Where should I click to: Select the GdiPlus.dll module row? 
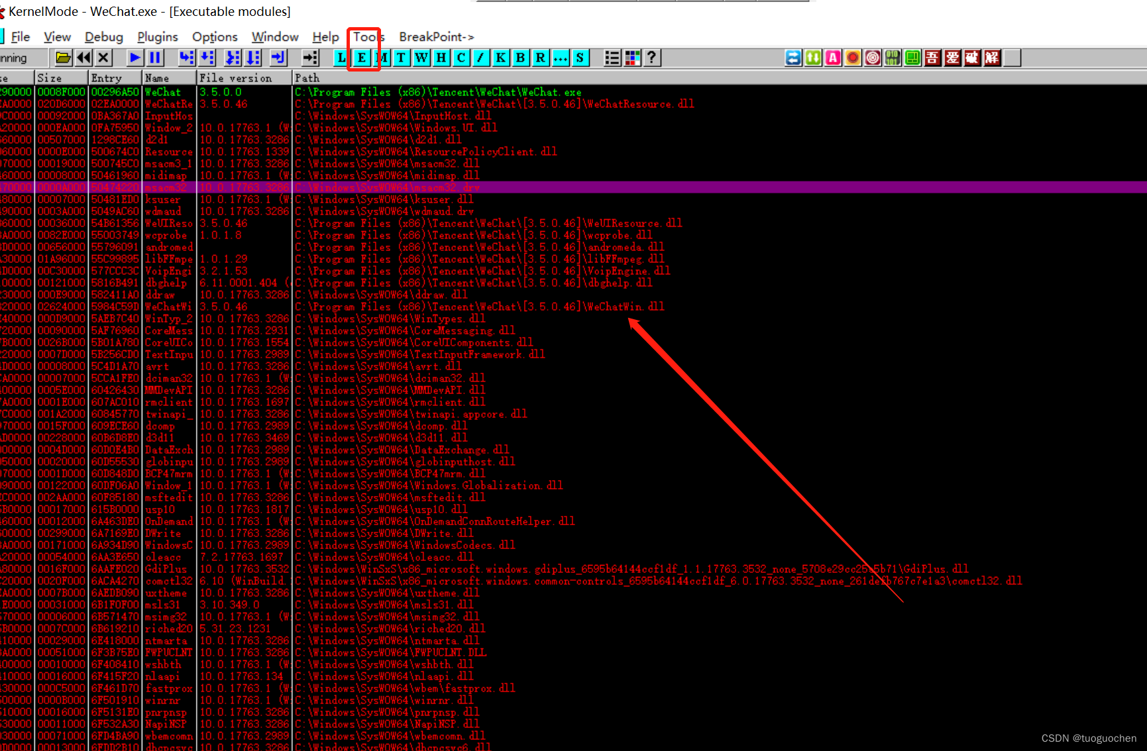pos(573,569)
